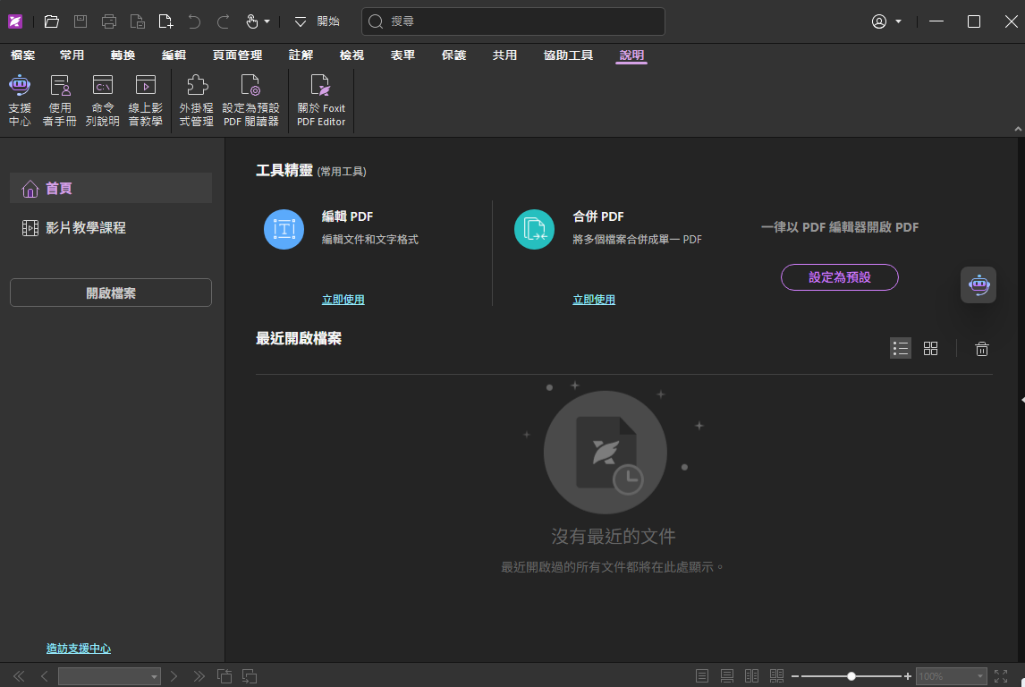Open the 頁面管理 ribbon tab
Viewport: 1025px width, 687px height.
coord(237,55)
